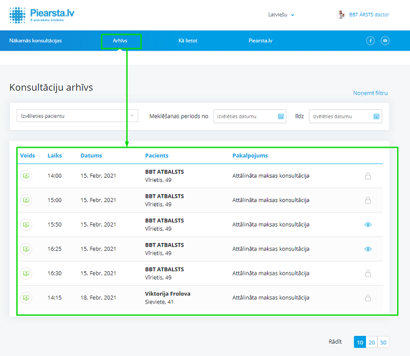Click video consultation icon for Viktorija Frolova row
Image resolution: width=410 pixels, height=356 pixels.
pyautogui.click(x=26, y=298)
